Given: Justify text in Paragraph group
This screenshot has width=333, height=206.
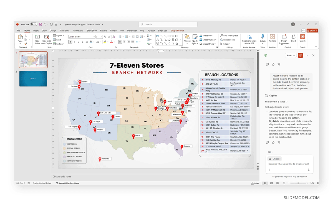Looking at the screenshot, I should click(133, 42).
